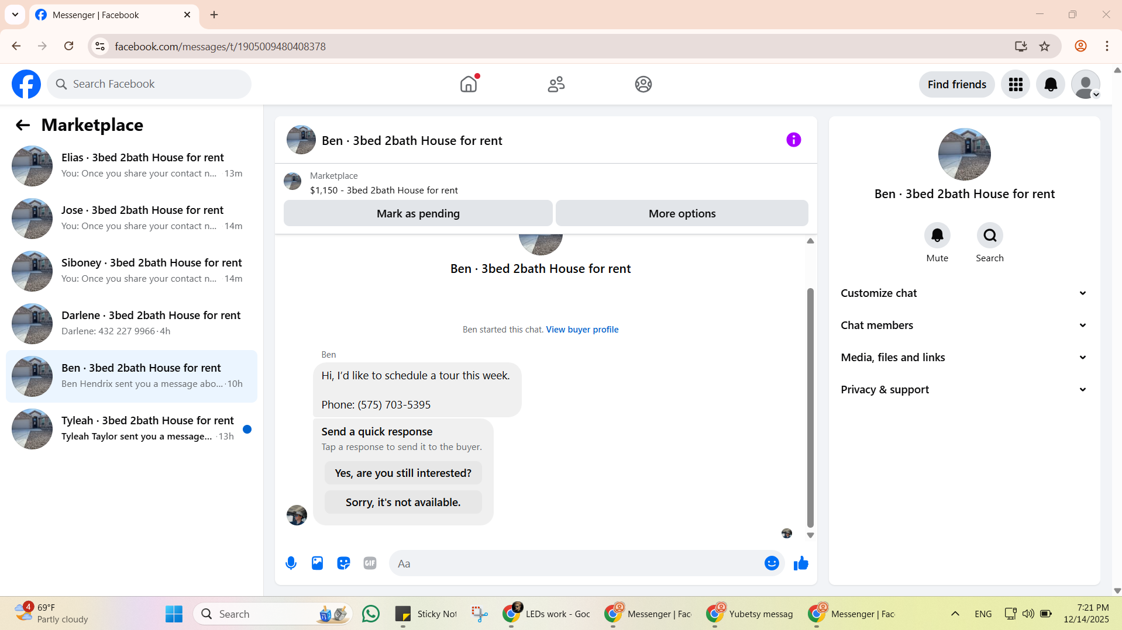1122x630 pixels.
Task: Open the large listing photo in side panel
Action: (964, 154)
